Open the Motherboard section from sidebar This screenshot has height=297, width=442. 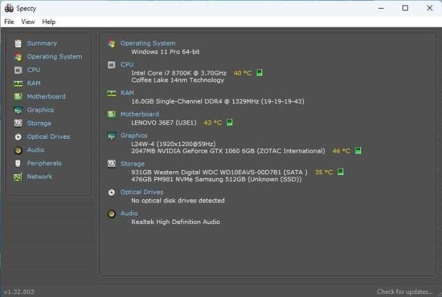[x=46, y=97]
